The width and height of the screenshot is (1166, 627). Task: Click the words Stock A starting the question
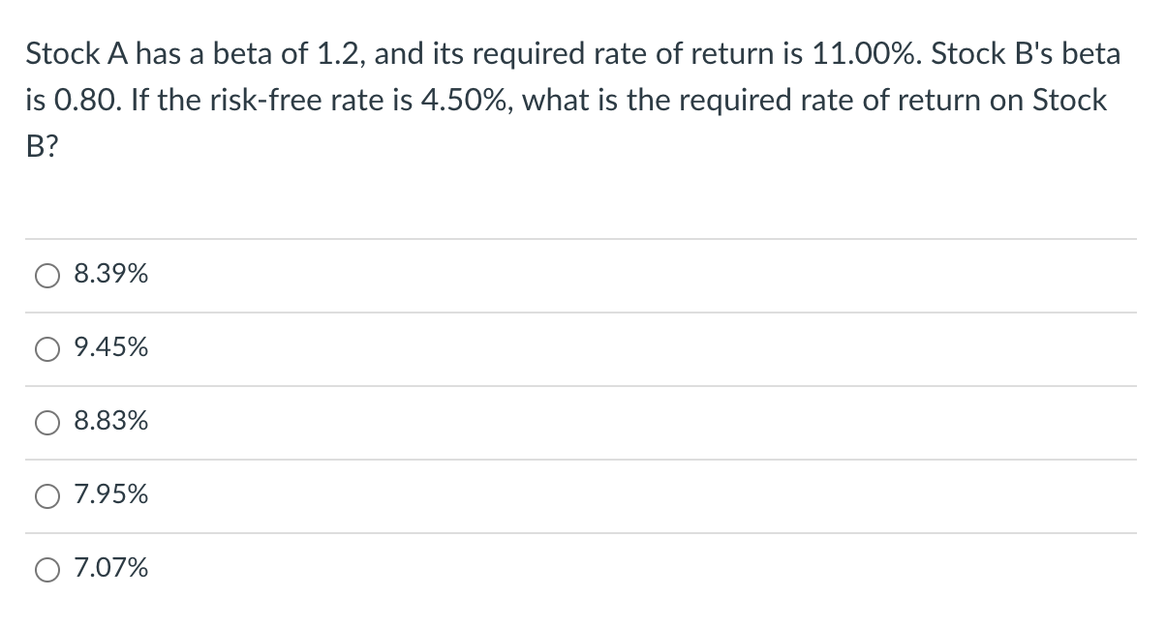[73, 54]
